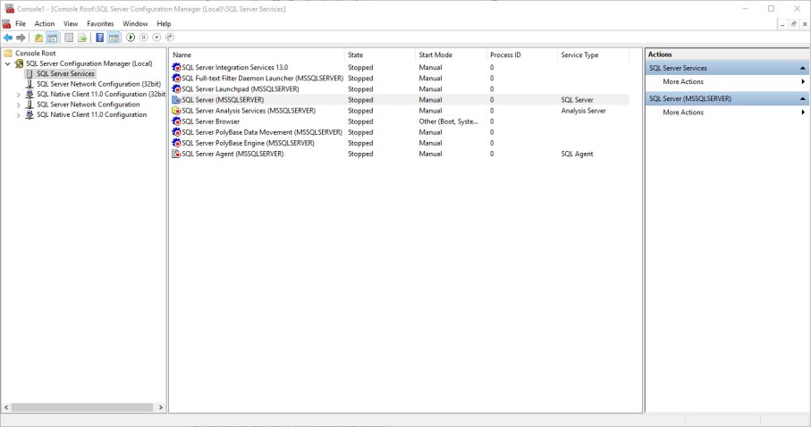This screenshot has width=811, height=427.
Task: Click the Pause Service toolbar icon
Action: point(144,38)
